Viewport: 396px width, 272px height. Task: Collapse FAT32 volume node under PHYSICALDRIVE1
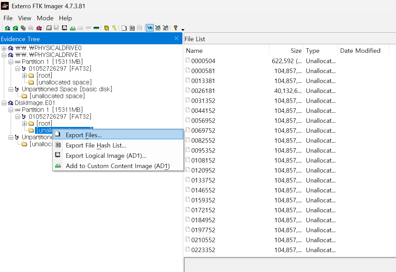click(17, 69)
